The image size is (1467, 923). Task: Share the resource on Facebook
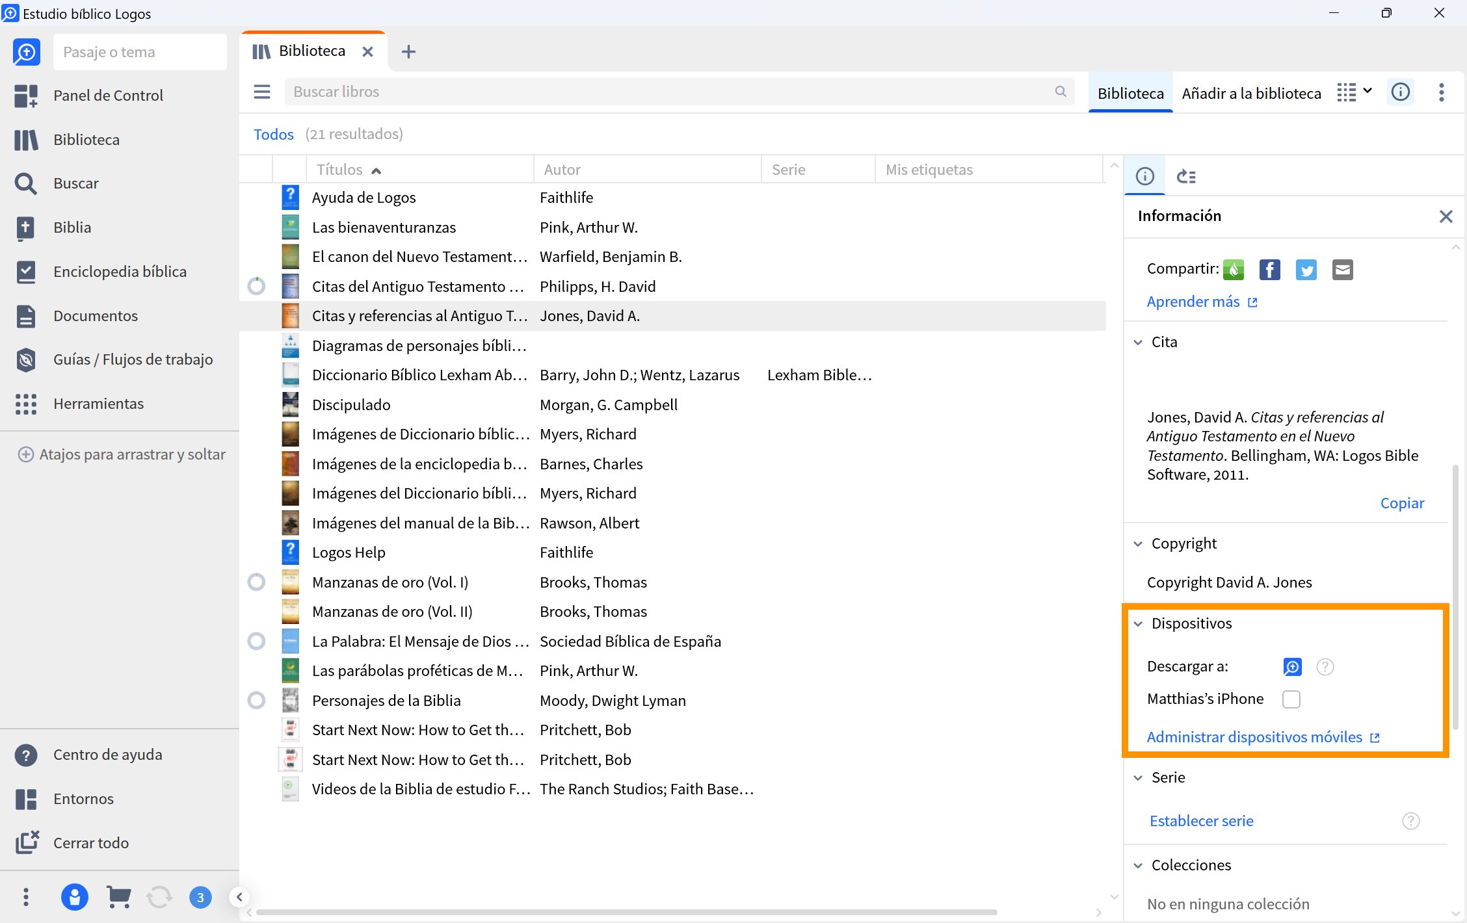click(x=1270, y=269)
